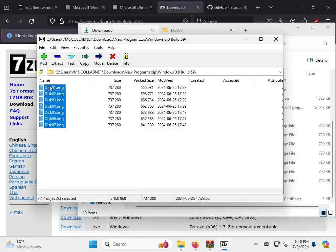This screenshot has width=336, height=252.
Task: List all Firefox tabs dropdown
Action: tap(271, 8)
